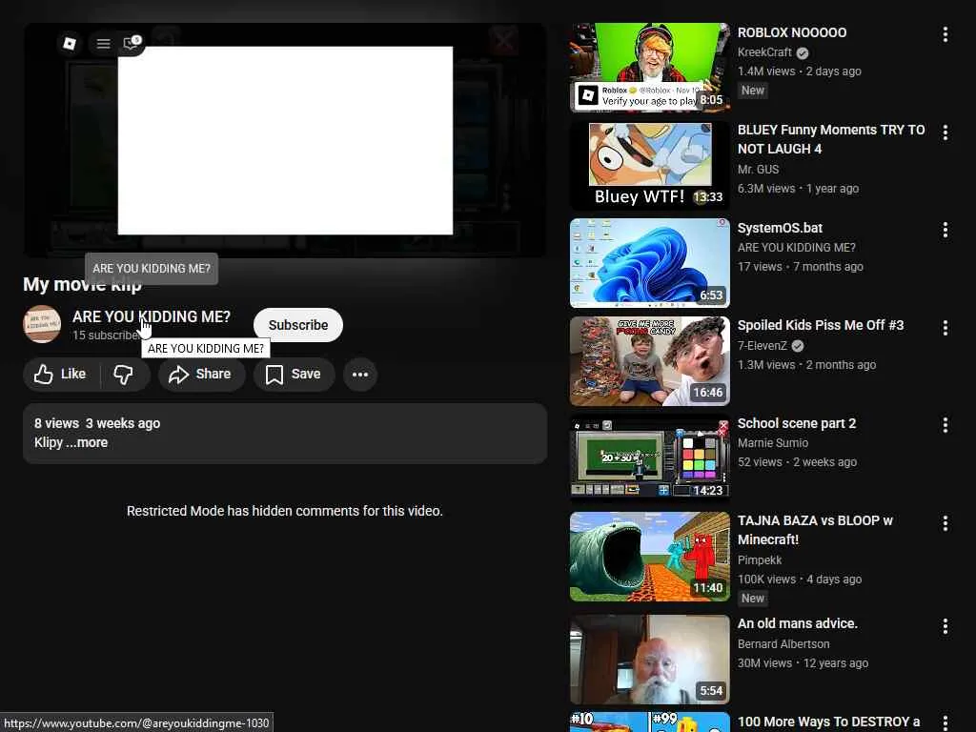The image size is (976, 732).
Task: Subscribe to ARE YOU KIDDING ME? channel
Action: pos(298,325)
